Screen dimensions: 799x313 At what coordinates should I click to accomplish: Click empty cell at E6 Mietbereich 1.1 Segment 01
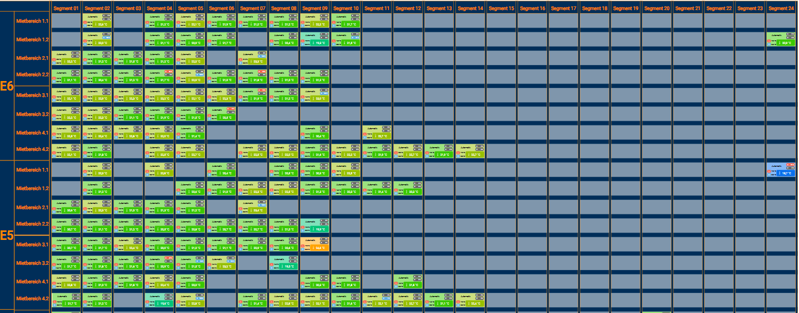(x=66, y=21)
